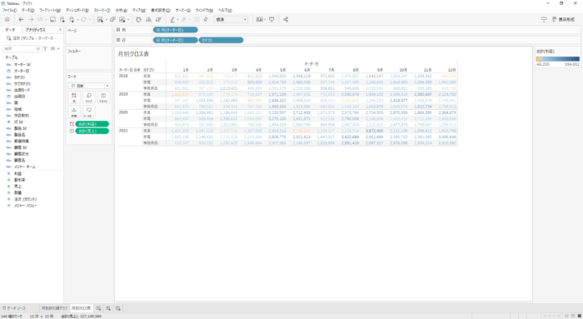Open the ダッシュボード (Dashboard) menu
The width and height of the screenshot is (583, 319).
77,10
